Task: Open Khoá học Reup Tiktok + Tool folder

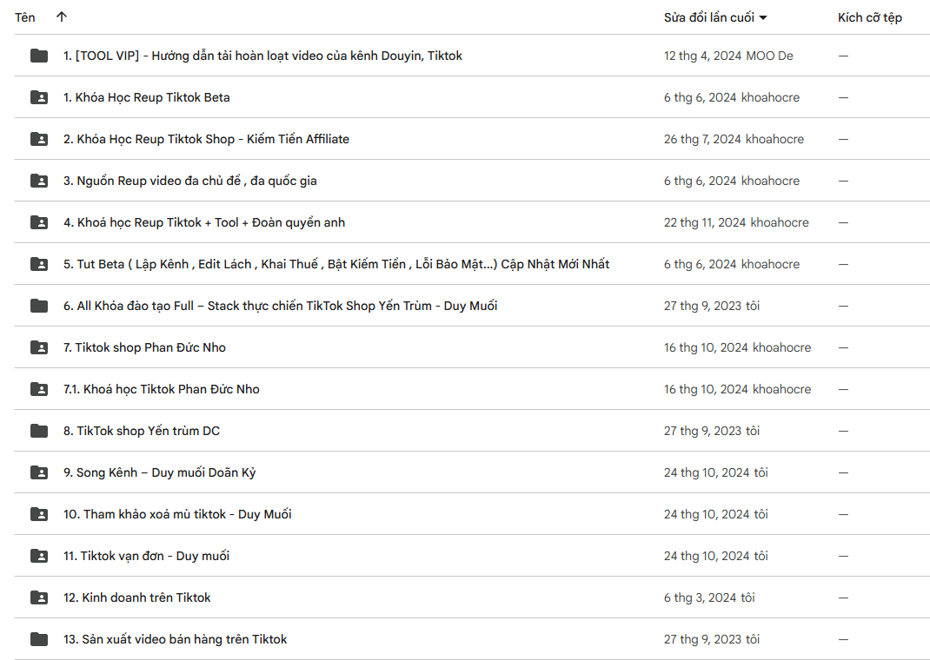Action: 472,222
